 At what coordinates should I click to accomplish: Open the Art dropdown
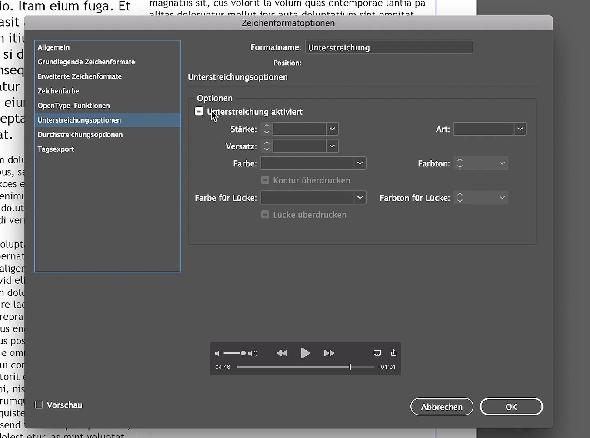pyautogui.click(x=520, y=129)
